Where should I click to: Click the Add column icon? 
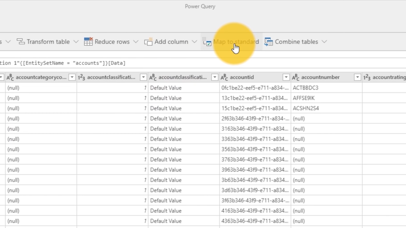point(149,41)
